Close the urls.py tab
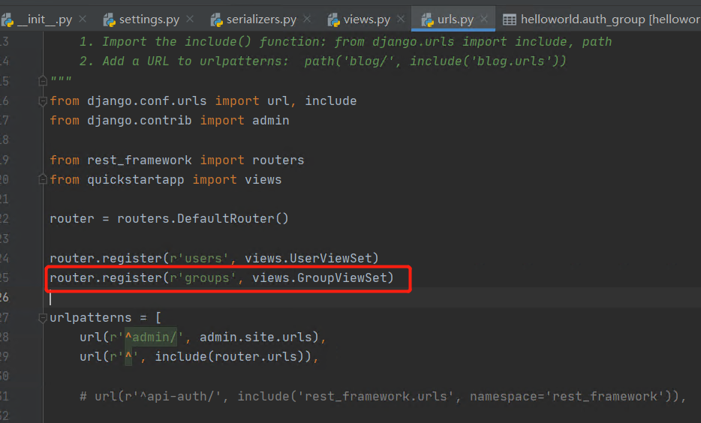 click(484, 19)
